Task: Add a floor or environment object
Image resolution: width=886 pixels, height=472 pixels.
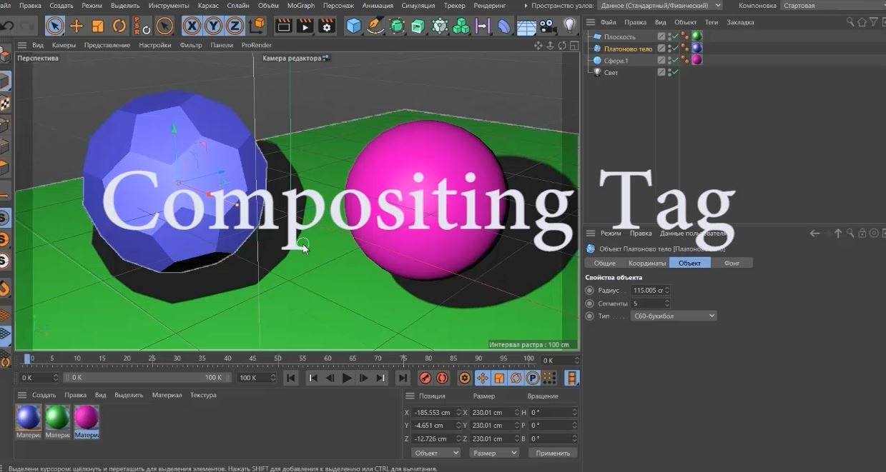Action: [526, 26]
